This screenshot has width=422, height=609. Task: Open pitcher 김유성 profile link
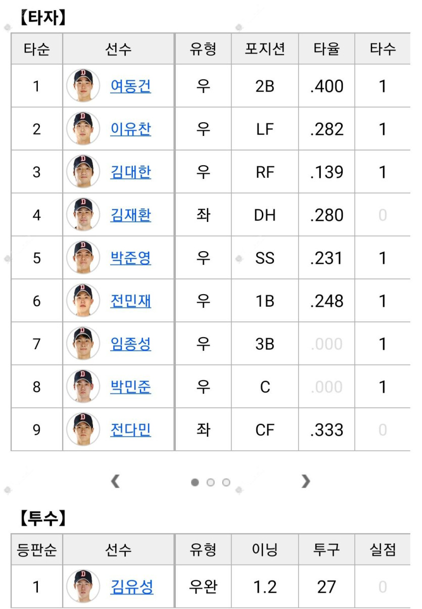pyautogui.click(x=131, y=587)
